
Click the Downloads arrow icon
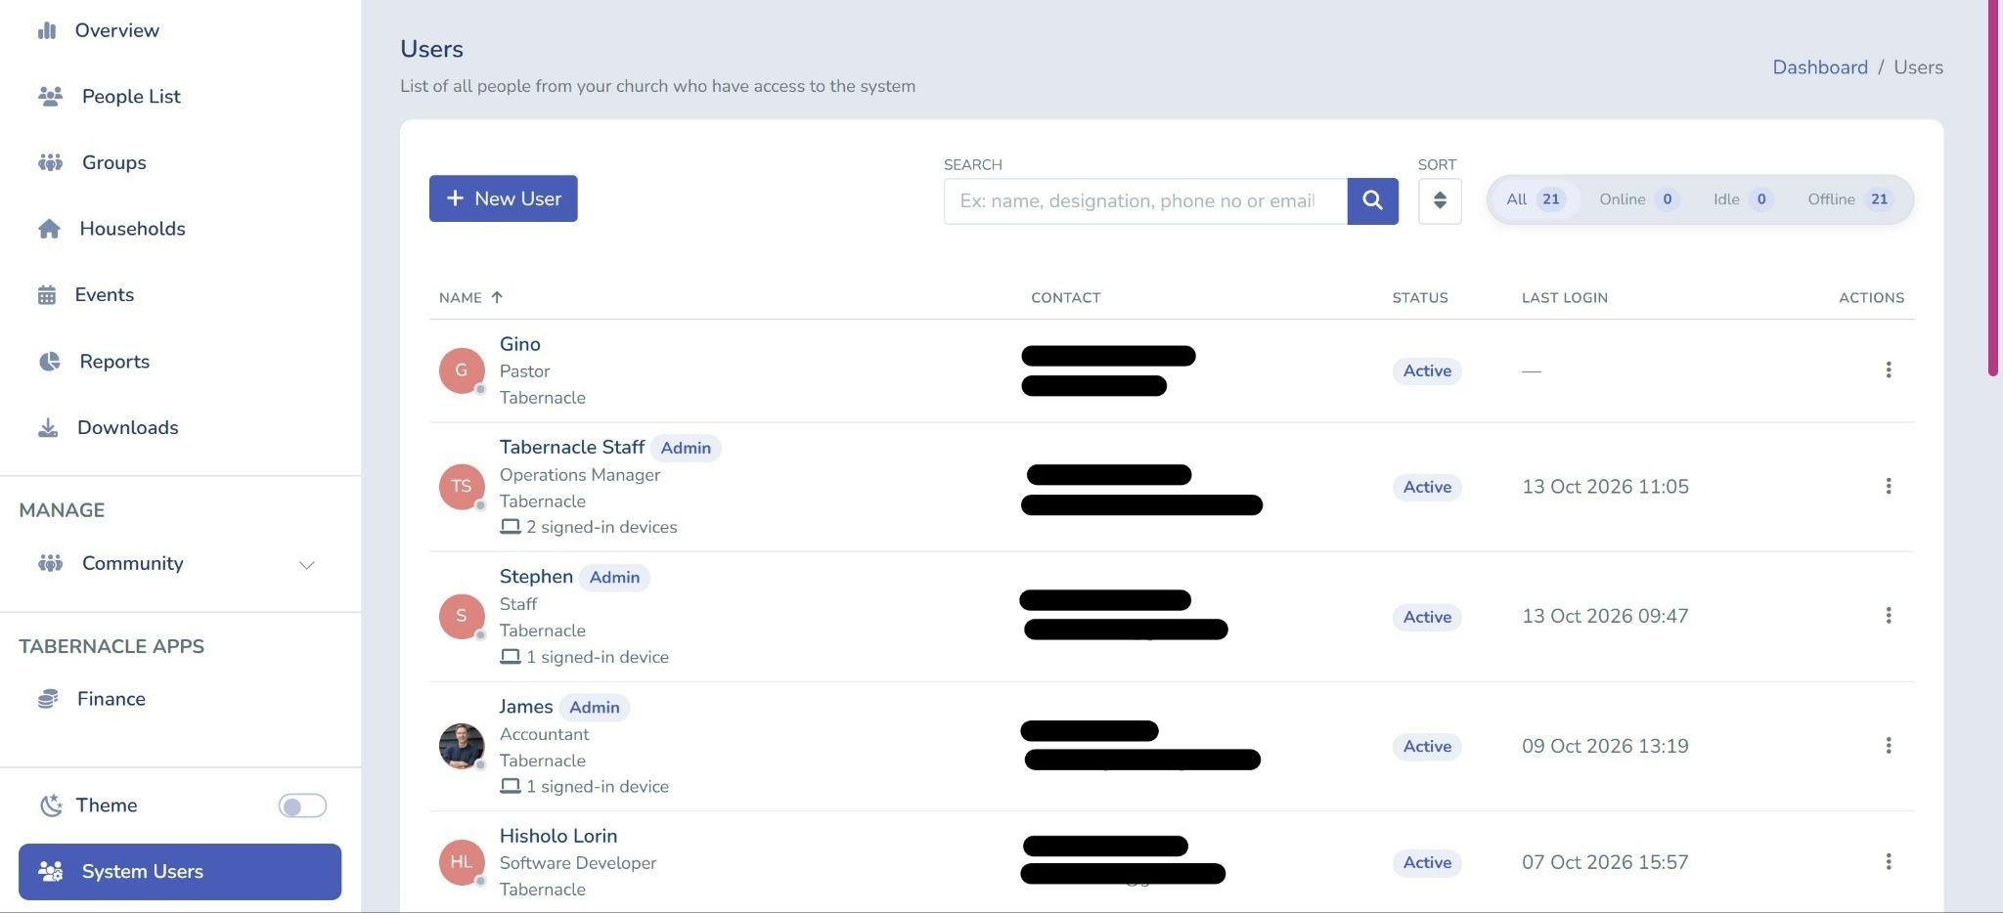(x=48, y=428)
